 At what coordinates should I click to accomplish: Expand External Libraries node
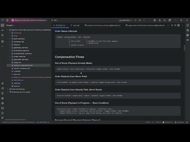[x=7, y=89]
